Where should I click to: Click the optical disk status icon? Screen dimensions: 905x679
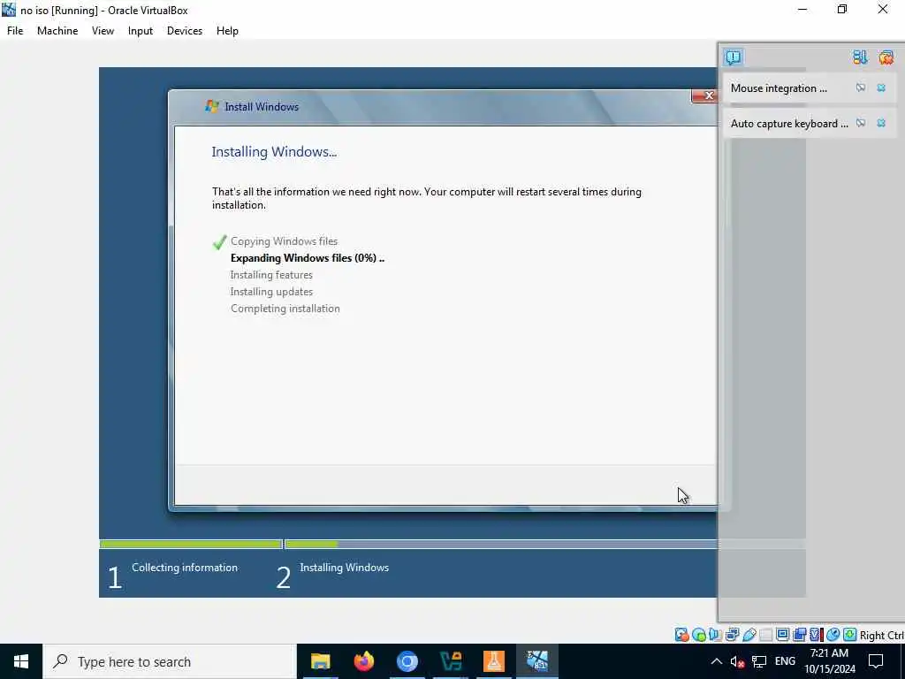point(699,635)
